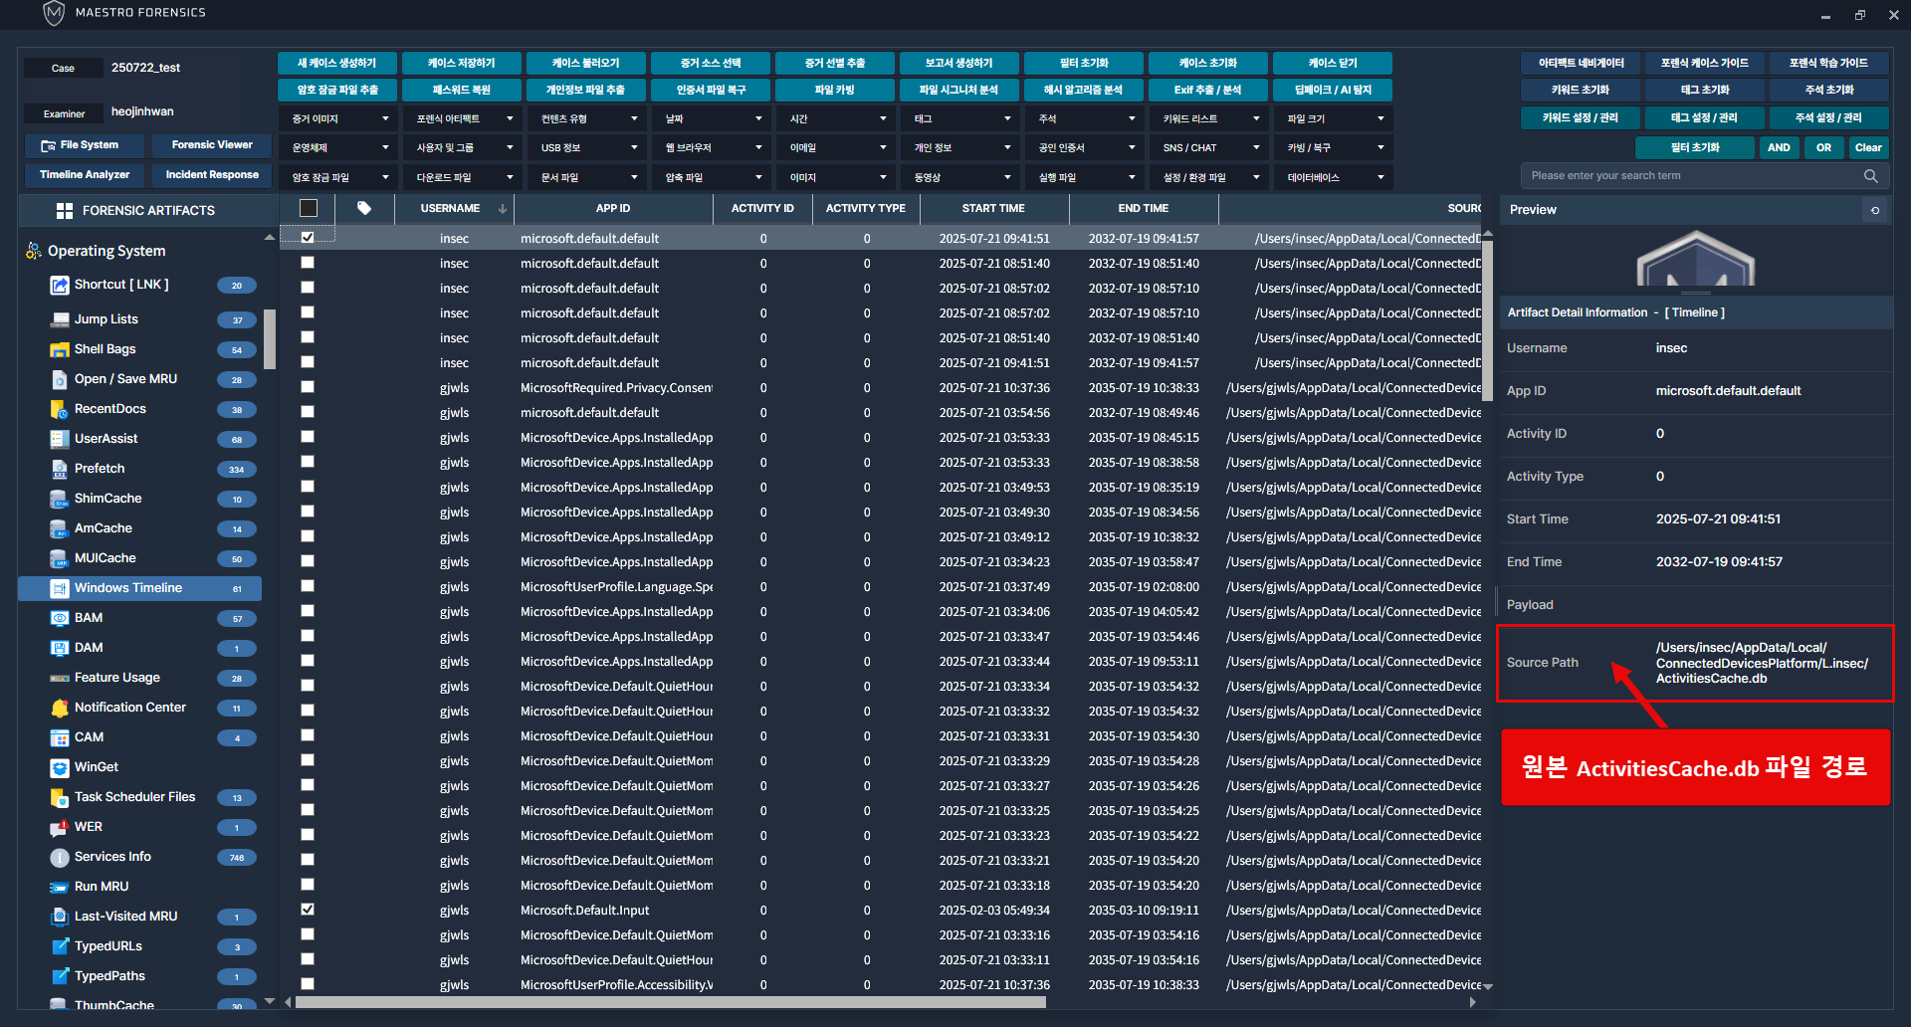Open the 웹 브라우저 dropdown

[x=711, y=148]
